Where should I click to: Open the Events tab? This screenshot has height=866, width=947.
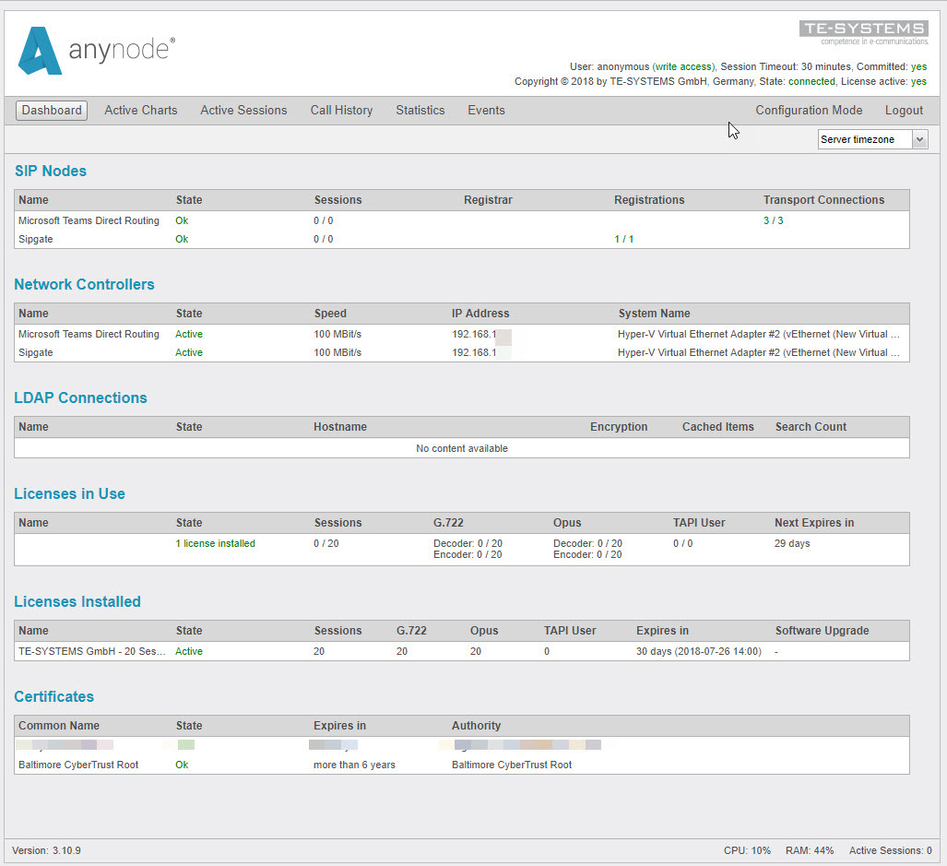point(486,111)
